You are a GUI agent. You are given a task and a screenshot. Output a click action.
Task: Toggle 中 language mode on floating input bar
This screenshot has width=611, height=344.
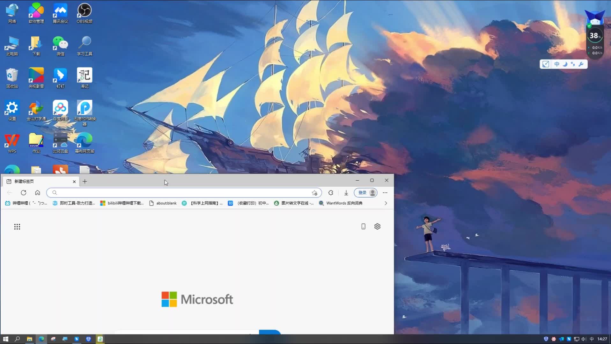557,64
